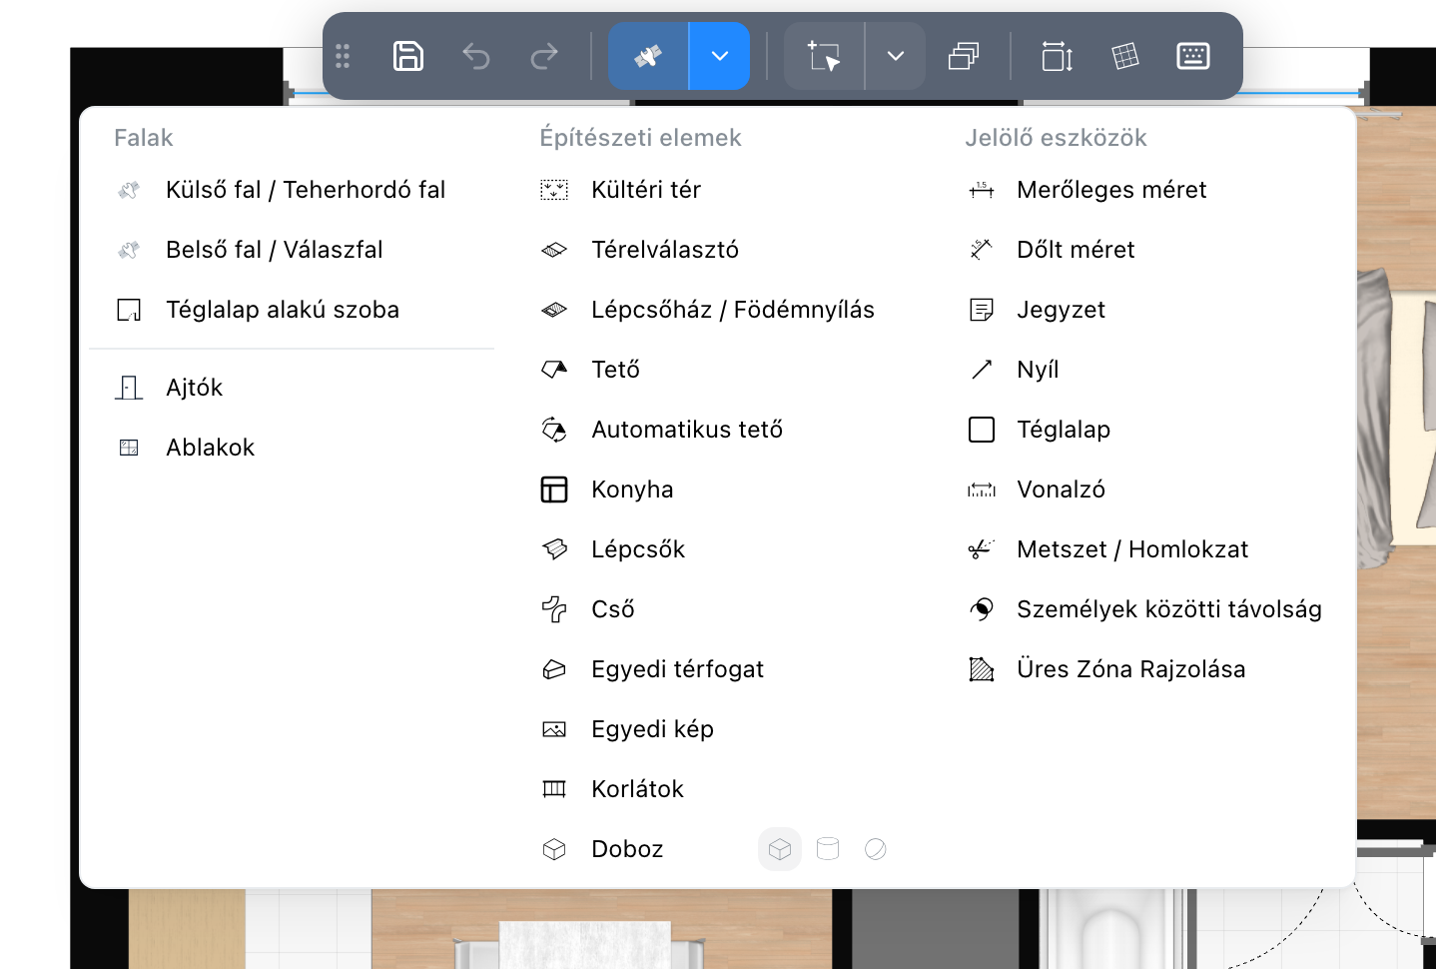Image resolution: width=1436 pixels, height=969 pixels.
Task: Click the stacked layers icon in toolbar
Action: click(x=964, y=56)
